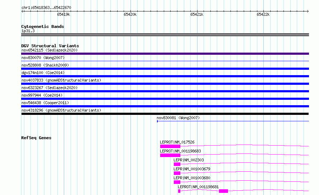The height and width of the screenshot is (195, 319).
Task: Click the blue nsv528808 variant bar
Action: click(165, 69)
